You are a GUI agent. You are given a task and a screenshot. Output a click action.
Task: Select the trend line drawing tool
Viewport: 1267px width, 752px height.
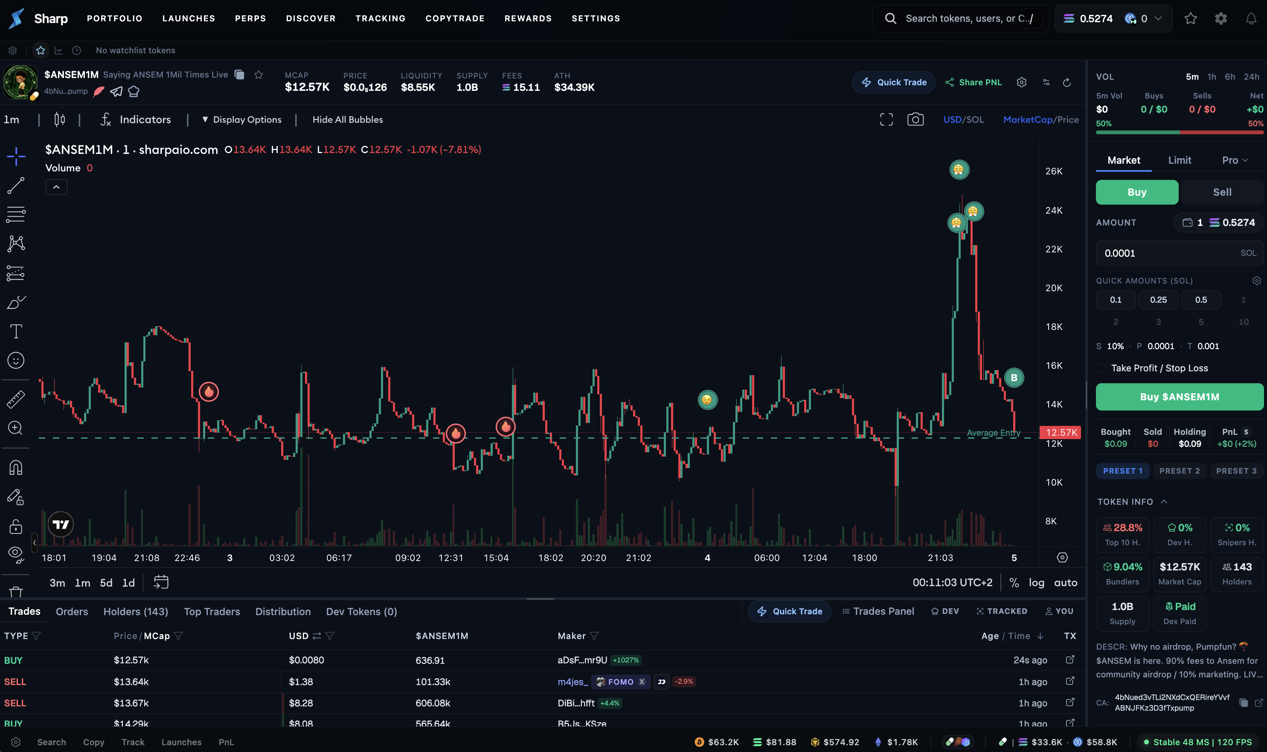click(16, 185)
